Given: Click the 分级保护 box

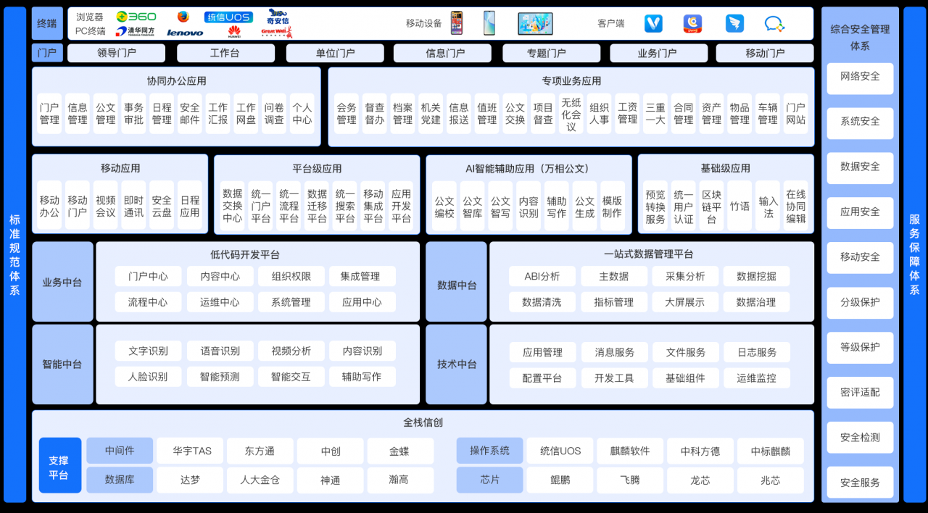Looking at the screenshot, I should click(x=860, y=304).
